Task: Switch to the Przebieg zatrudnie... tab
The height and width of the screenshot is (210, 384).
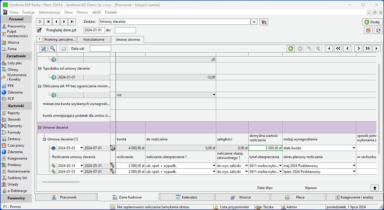Action: [60, 40]
